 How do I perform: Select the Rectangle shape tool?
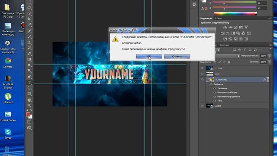click(x=29, y=94)
